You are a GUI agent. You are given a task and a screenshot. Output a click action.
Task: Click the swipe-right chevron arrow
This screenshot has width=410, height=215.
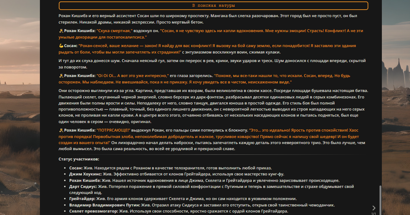[x=374, y=208]
